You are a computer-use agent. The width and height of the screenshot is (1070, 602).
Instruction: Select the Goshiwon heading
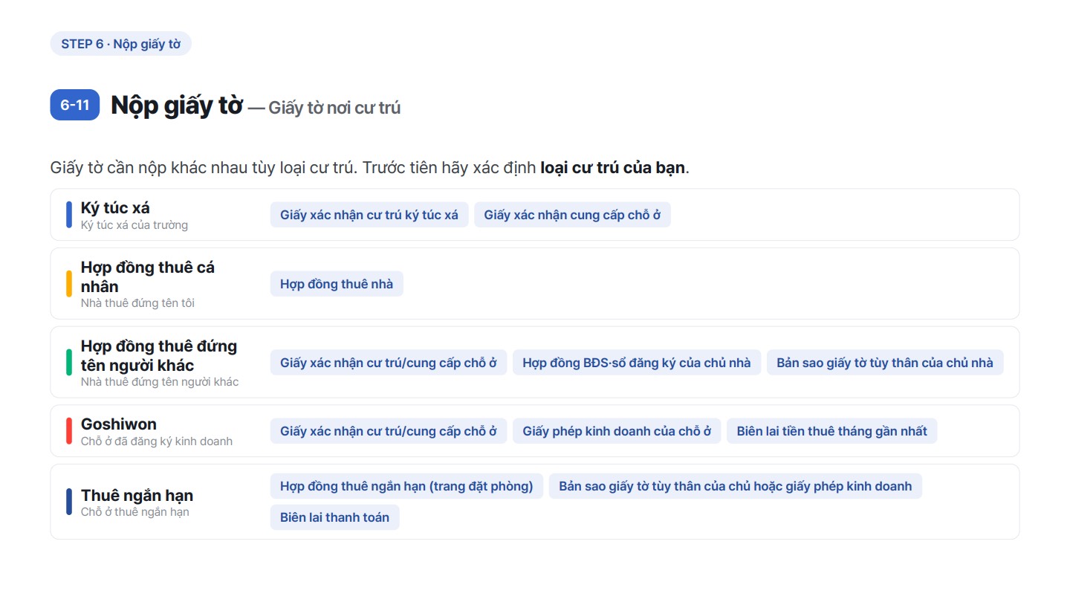click(x=119, y=424)
